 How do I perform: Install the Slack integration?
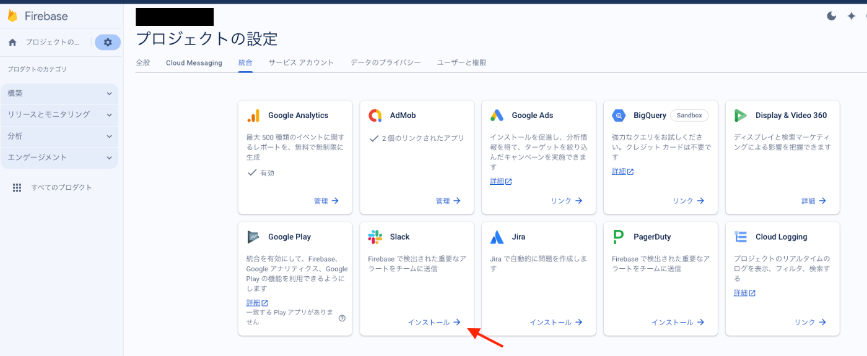[x=434, y=322]
